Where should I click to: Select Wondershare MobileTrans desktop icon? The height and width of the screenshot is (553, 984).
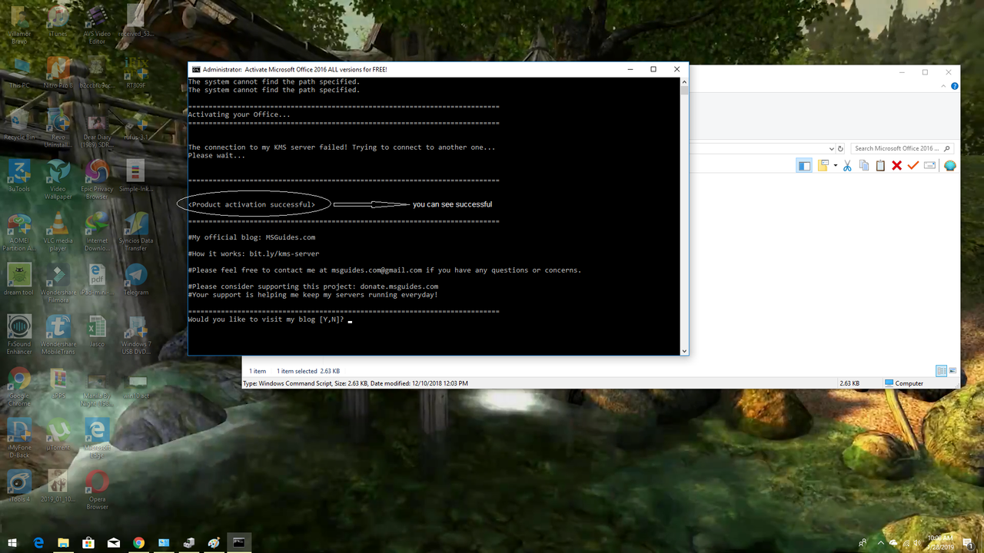pos(58,335)
